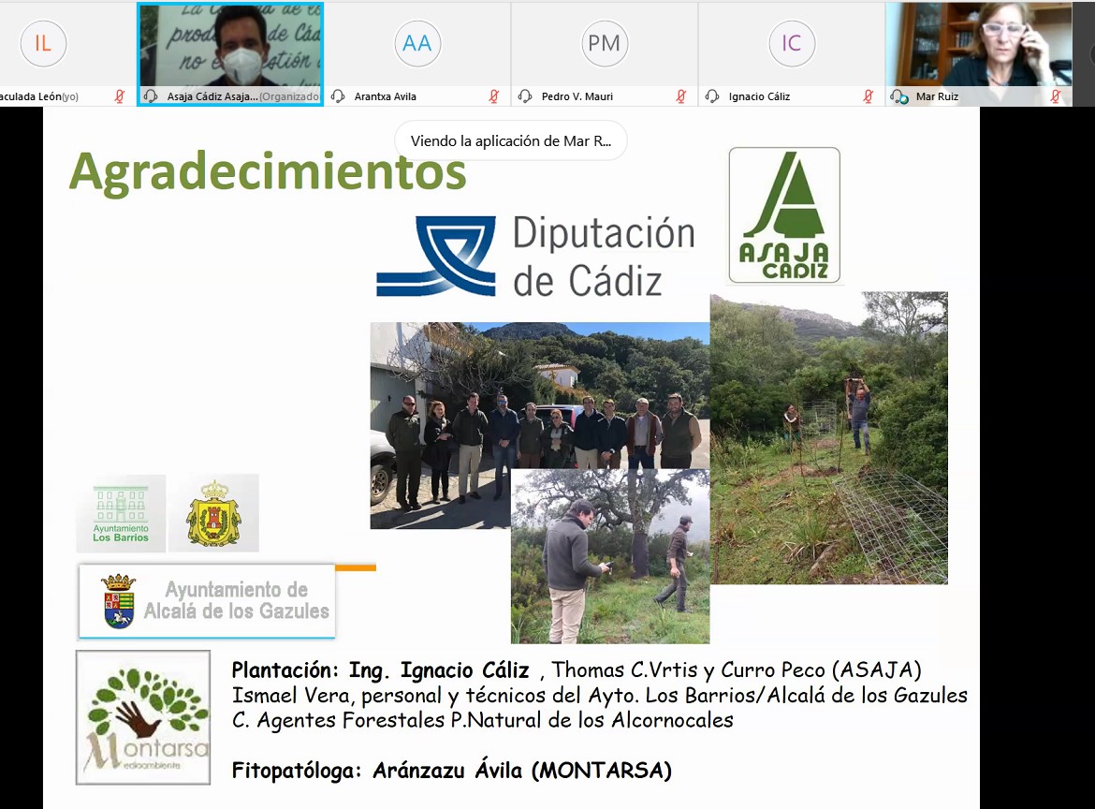Click 'Asaja Cádiz Asaja...' organizer label
The width and height of the screenshot is (1095, 809).
pyautogui.click(x=243, y=96)
